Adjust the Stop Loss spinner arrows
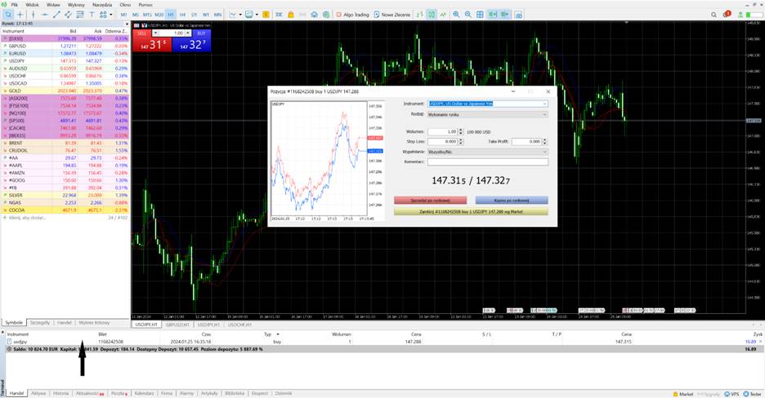 tap(461, 142)
